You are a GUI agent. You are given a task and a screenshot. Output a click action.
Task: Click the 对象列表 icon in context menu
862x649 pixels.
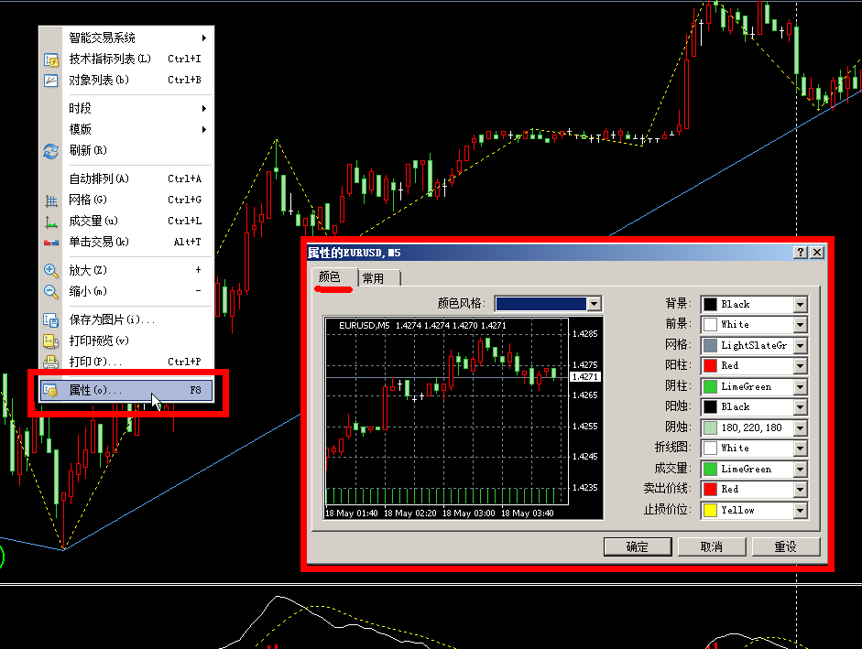tap(51, 81)
